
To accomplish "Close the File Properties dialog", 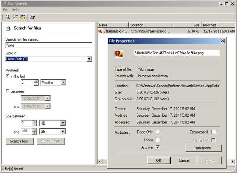I will 222,41.
